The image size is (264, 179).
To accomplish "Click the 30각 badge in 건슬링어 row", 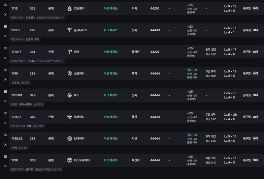I will (255, 9).
